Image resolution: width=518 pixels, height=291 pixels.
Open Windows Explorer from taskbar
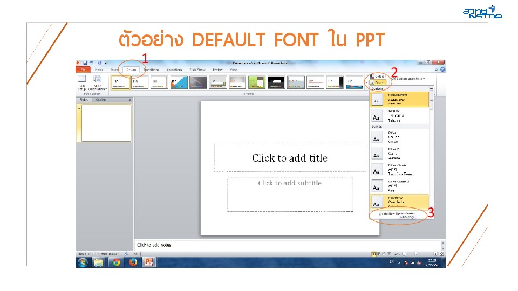98,262
